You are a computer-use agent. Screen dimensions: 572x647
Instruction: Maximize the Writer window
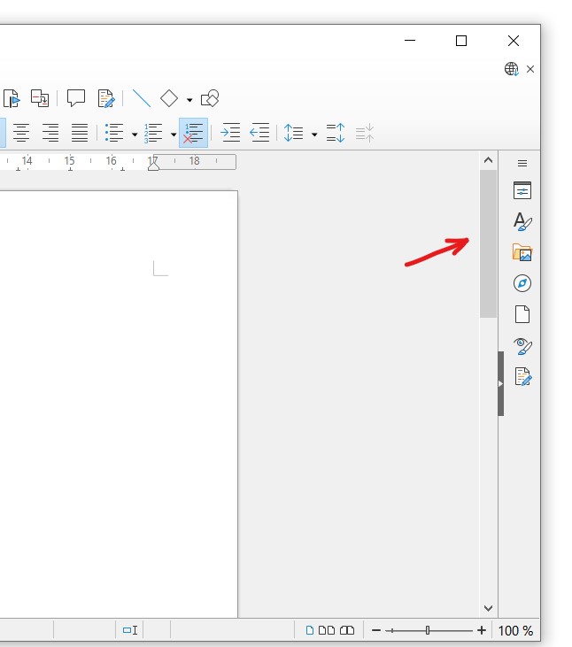[461, 41]
